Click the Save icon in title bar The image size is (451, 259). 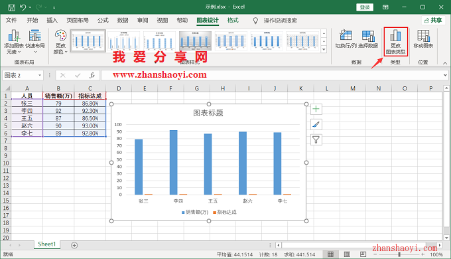coord(11,7)
